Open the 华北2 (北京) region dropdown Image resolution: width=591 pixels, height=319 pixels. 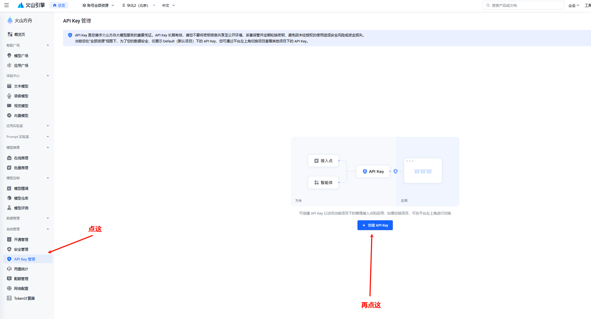pyautogui.click(x=139, y=5)
